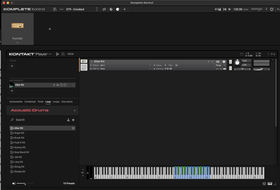This screenshot has height=190, width=280.
Task: Click the exclamation panic button
Action: 268,54
